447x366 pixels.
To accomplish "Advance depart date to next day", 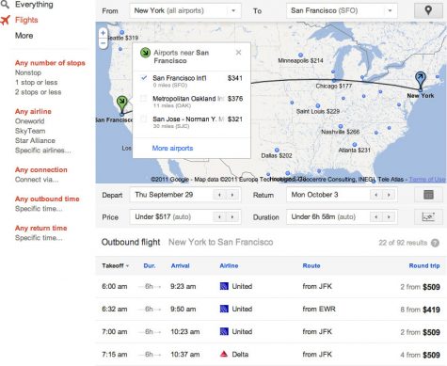I will (x=232, y=195).
